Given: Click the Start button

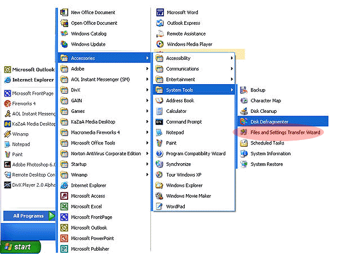Looking at the screenshot, I should tap(20, 247).
